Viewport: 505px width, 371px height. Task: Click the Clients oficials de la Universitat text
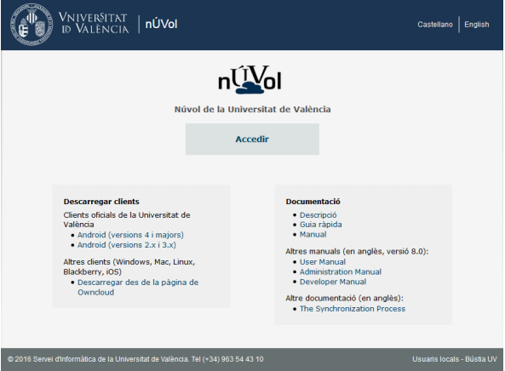(127, 220)
